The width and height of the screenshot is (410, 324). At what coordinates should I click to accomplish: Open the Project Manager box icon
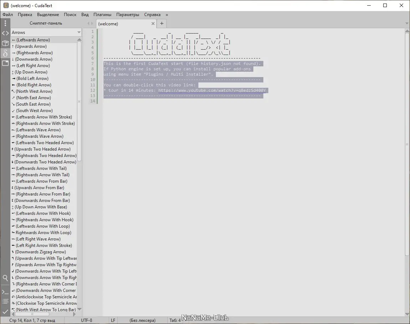5,43
